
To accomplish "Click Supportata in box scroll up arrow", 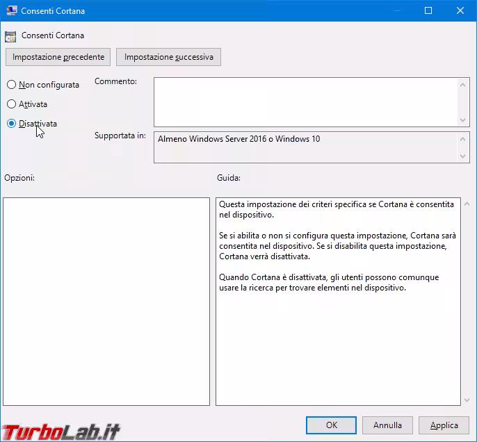I will pos(462,139).
